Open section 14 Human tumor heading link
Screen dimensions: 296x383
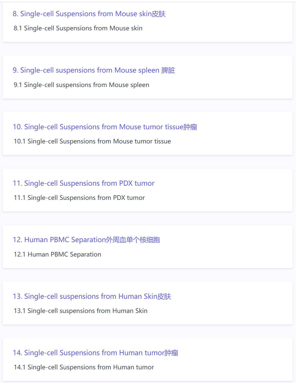95,353
